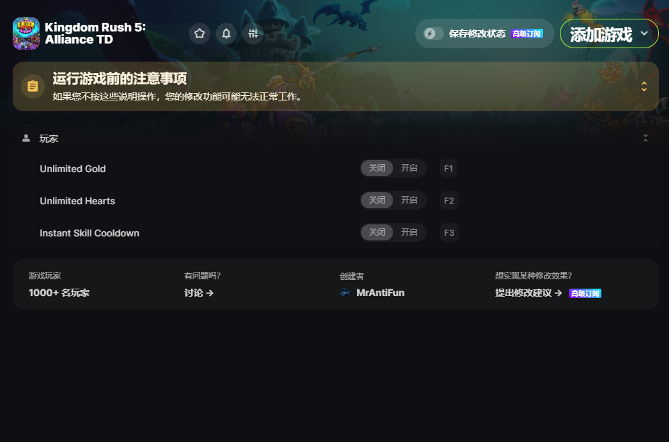Set Instant Skill Cooldown to 开启
Screen dimensions: 669x442
(x=408, y=232)
